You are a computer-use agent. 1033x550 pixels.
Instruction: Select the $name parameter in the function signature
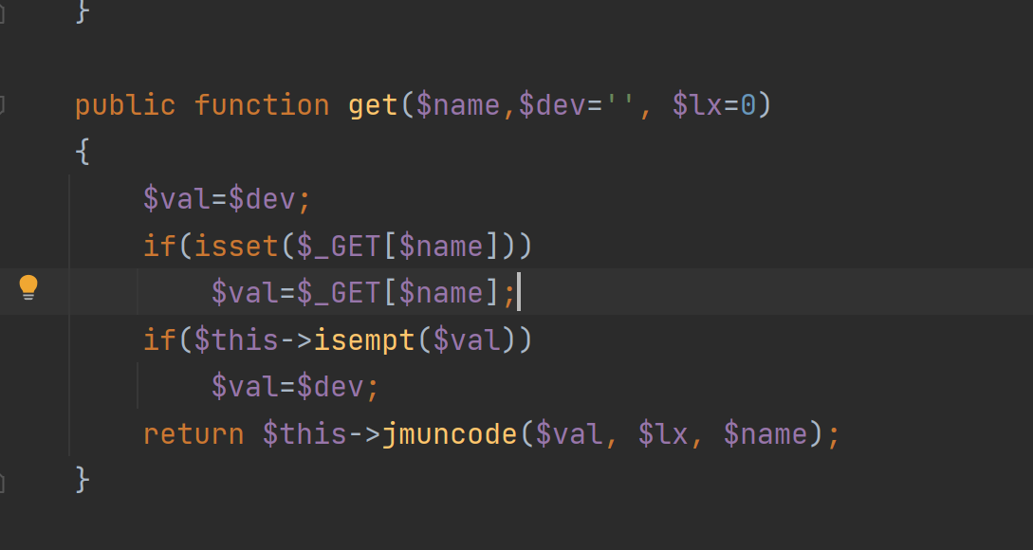(458, 105)
